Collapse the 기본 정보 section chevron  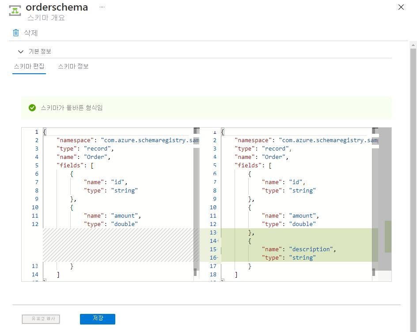[21, 52]
